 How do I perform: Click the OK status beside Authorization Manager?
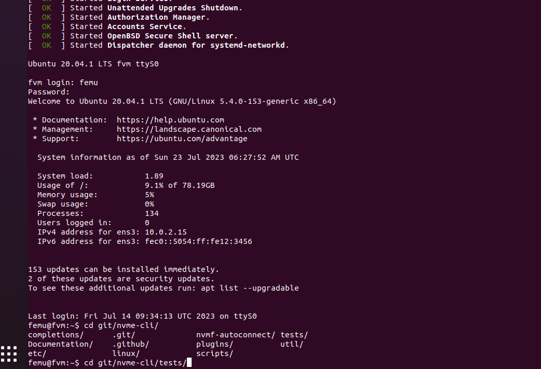coord(47,17)
